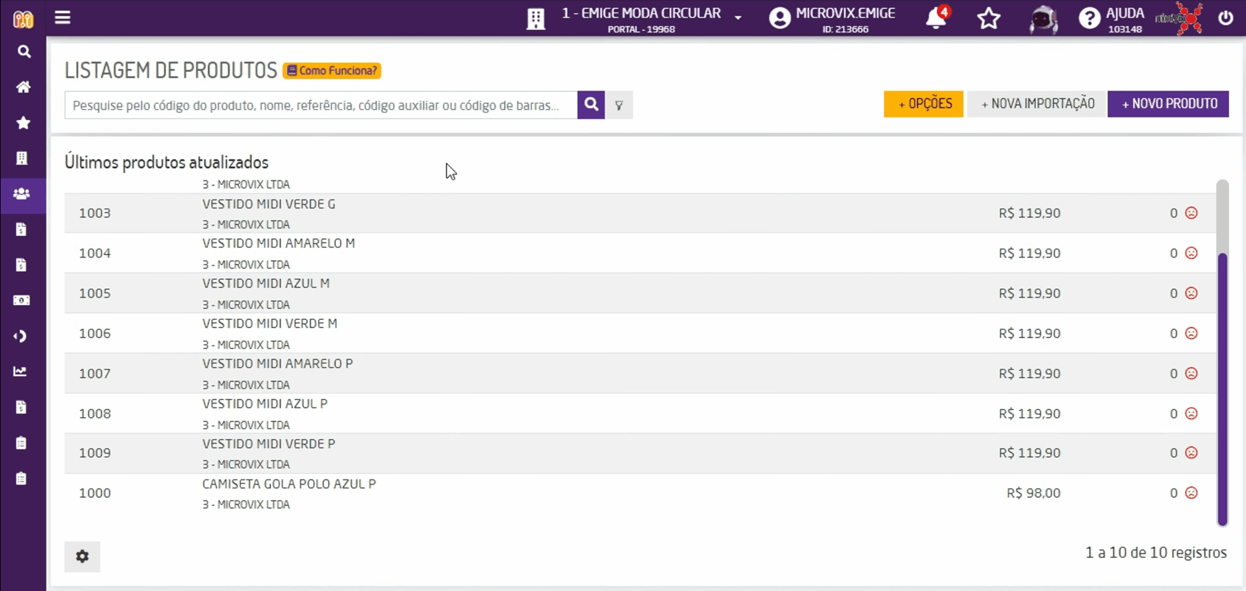
Task: Go to the Home icon in sidebar
Action: [23, 87]
